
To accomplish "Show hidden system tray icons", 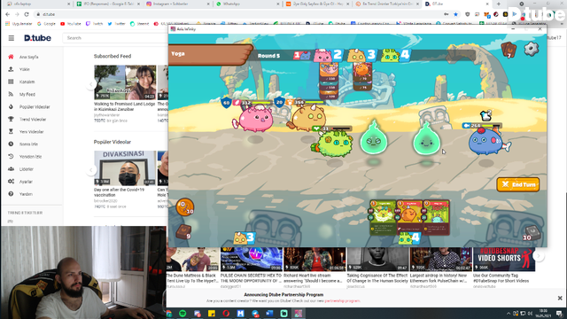I will 509,314.
